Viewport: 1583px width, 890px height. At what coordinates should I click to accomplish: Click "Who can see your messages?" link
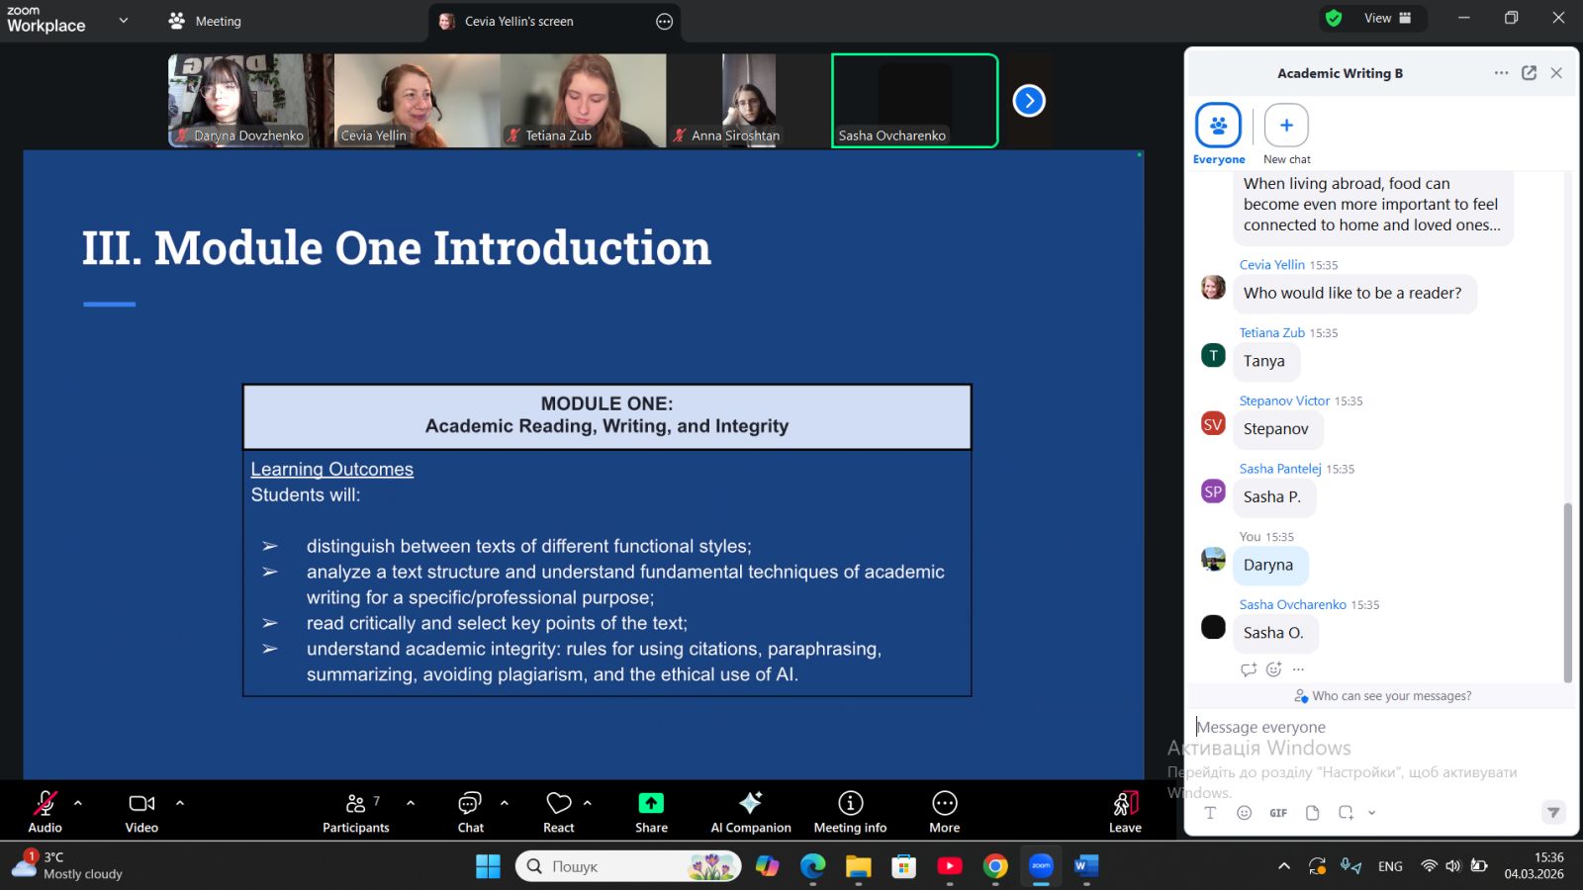tap(1391, 696)
